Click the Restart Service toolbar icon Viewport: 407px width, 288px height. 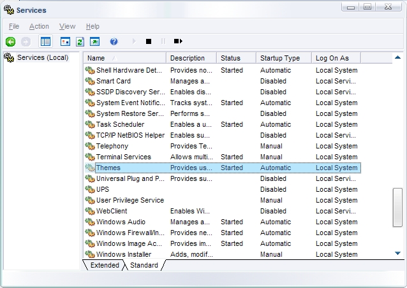pos(178,41)
